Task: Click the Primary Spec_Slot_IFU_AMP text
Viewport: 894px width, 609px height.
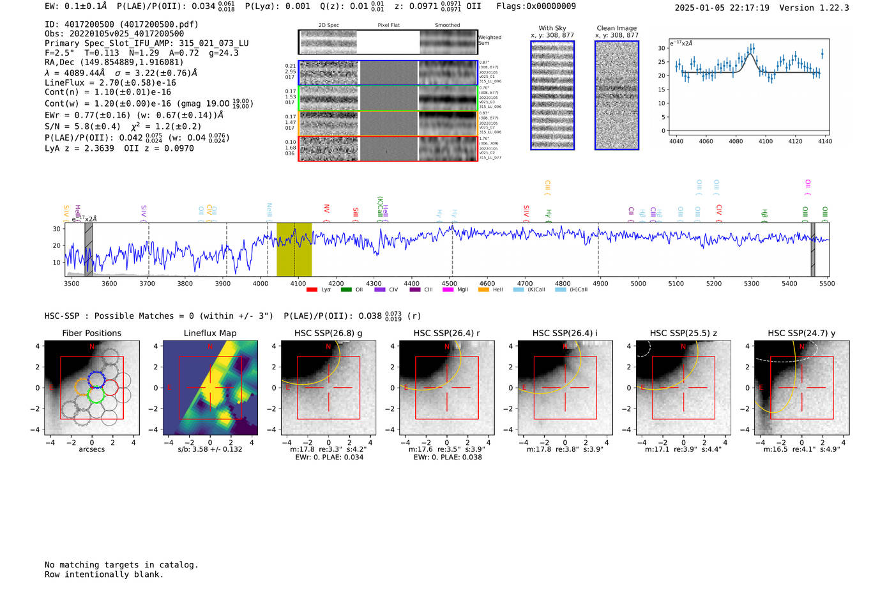Action: (x=147, y=43)
